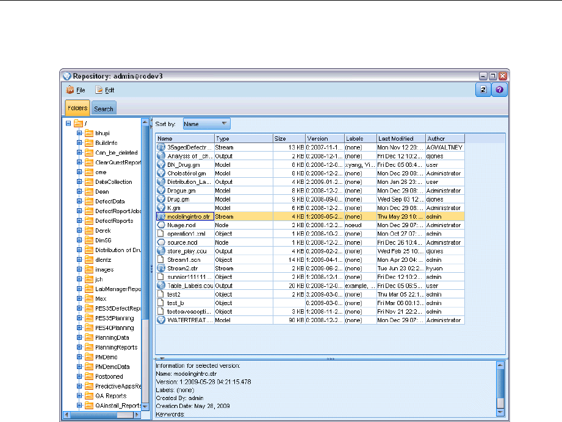This screenshot has height=422, width=562.
Task: Click the stream icon beside modelingintro.str
Action: pos(162,216)
